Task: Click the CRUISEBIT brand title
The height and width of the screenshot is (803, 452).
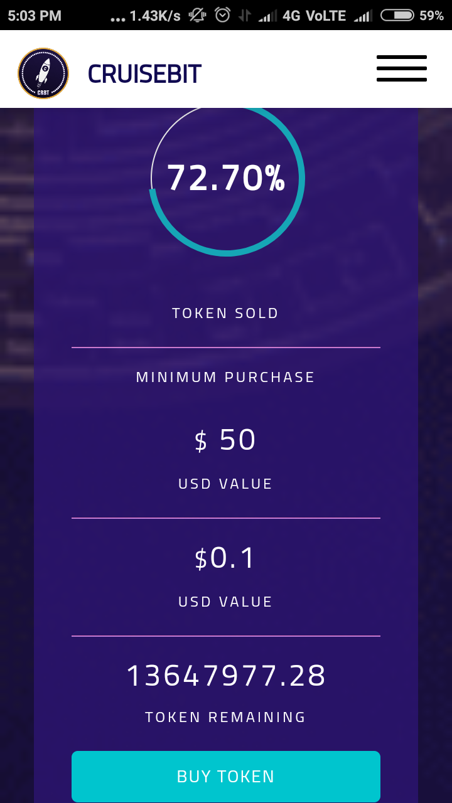Action: click(144, 74)
